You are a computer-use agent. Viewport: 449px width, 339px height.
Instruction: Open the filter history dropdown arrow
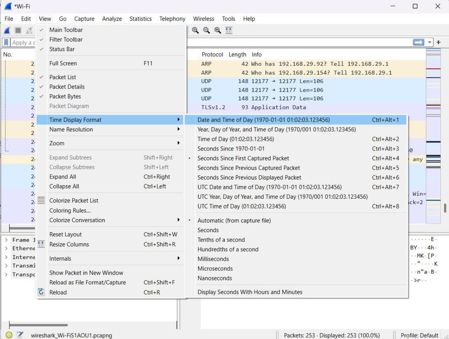click(430, 42)
